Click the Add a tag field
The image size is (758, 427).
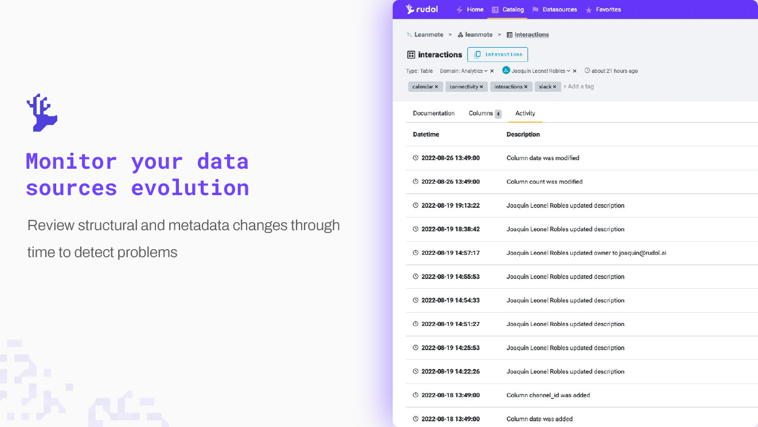pos(579,87)
